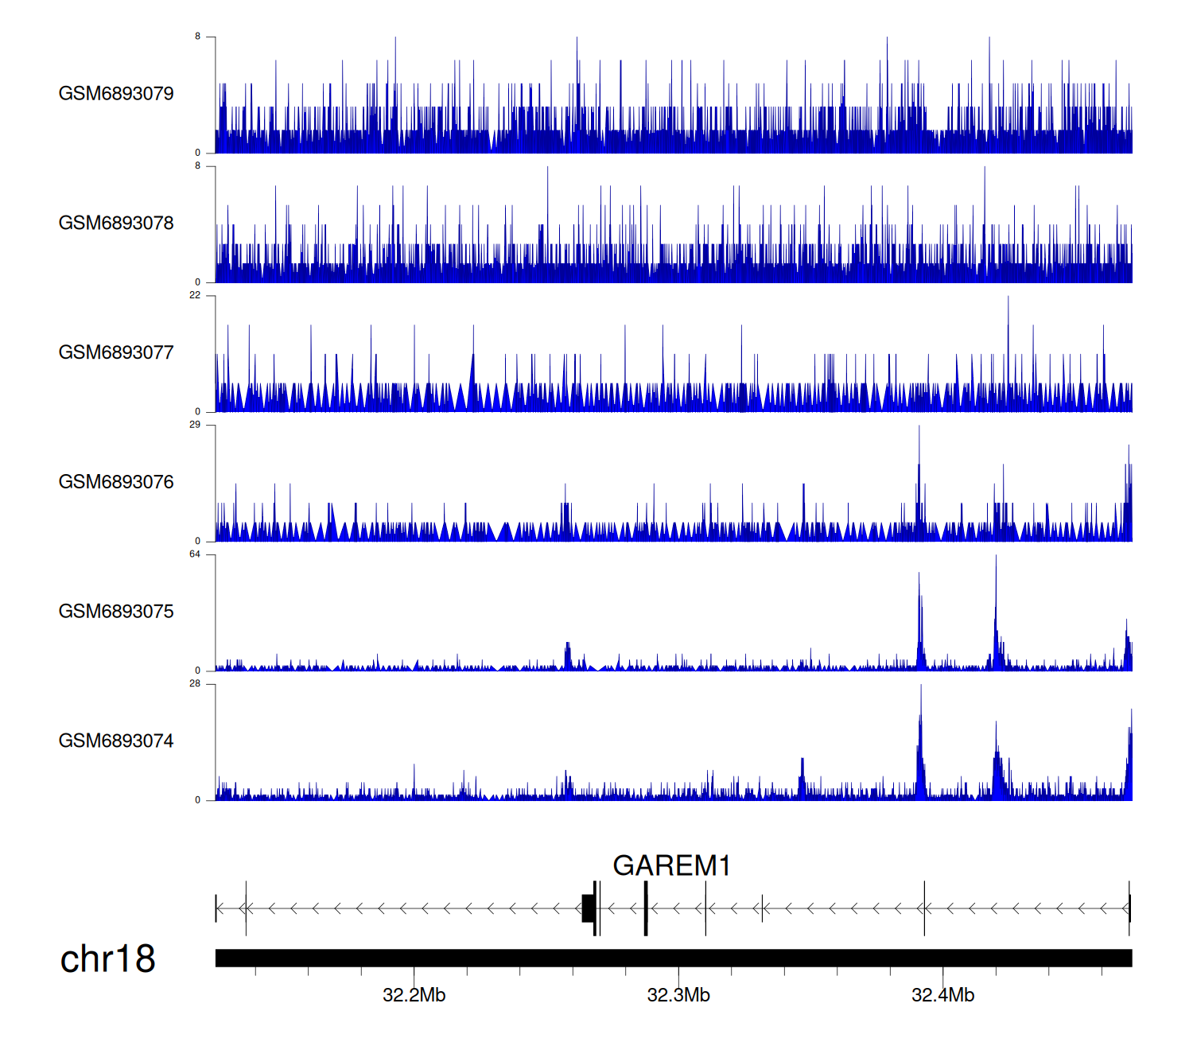This screenshot has width=1193, height=1050.
Task: Click the 32.3Mb axis position label
Action: point(678,995)
